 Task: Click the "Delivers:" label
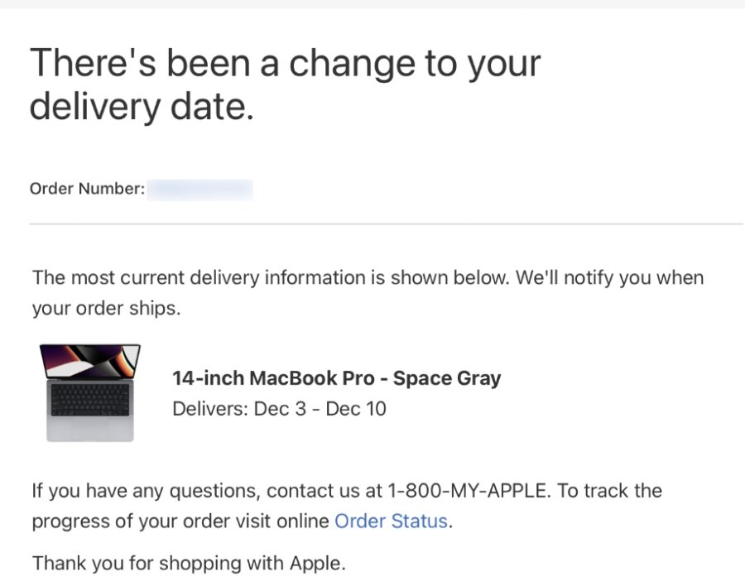tap(209, 409)
